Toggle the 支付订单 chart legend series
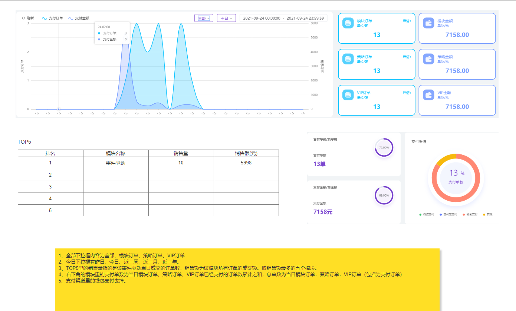This screenshot has width=516, height=311. pyautogui.click(x=52, y=18)
